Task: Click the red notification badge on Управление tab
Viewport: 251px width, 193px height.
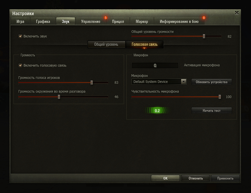Action: 105,18
